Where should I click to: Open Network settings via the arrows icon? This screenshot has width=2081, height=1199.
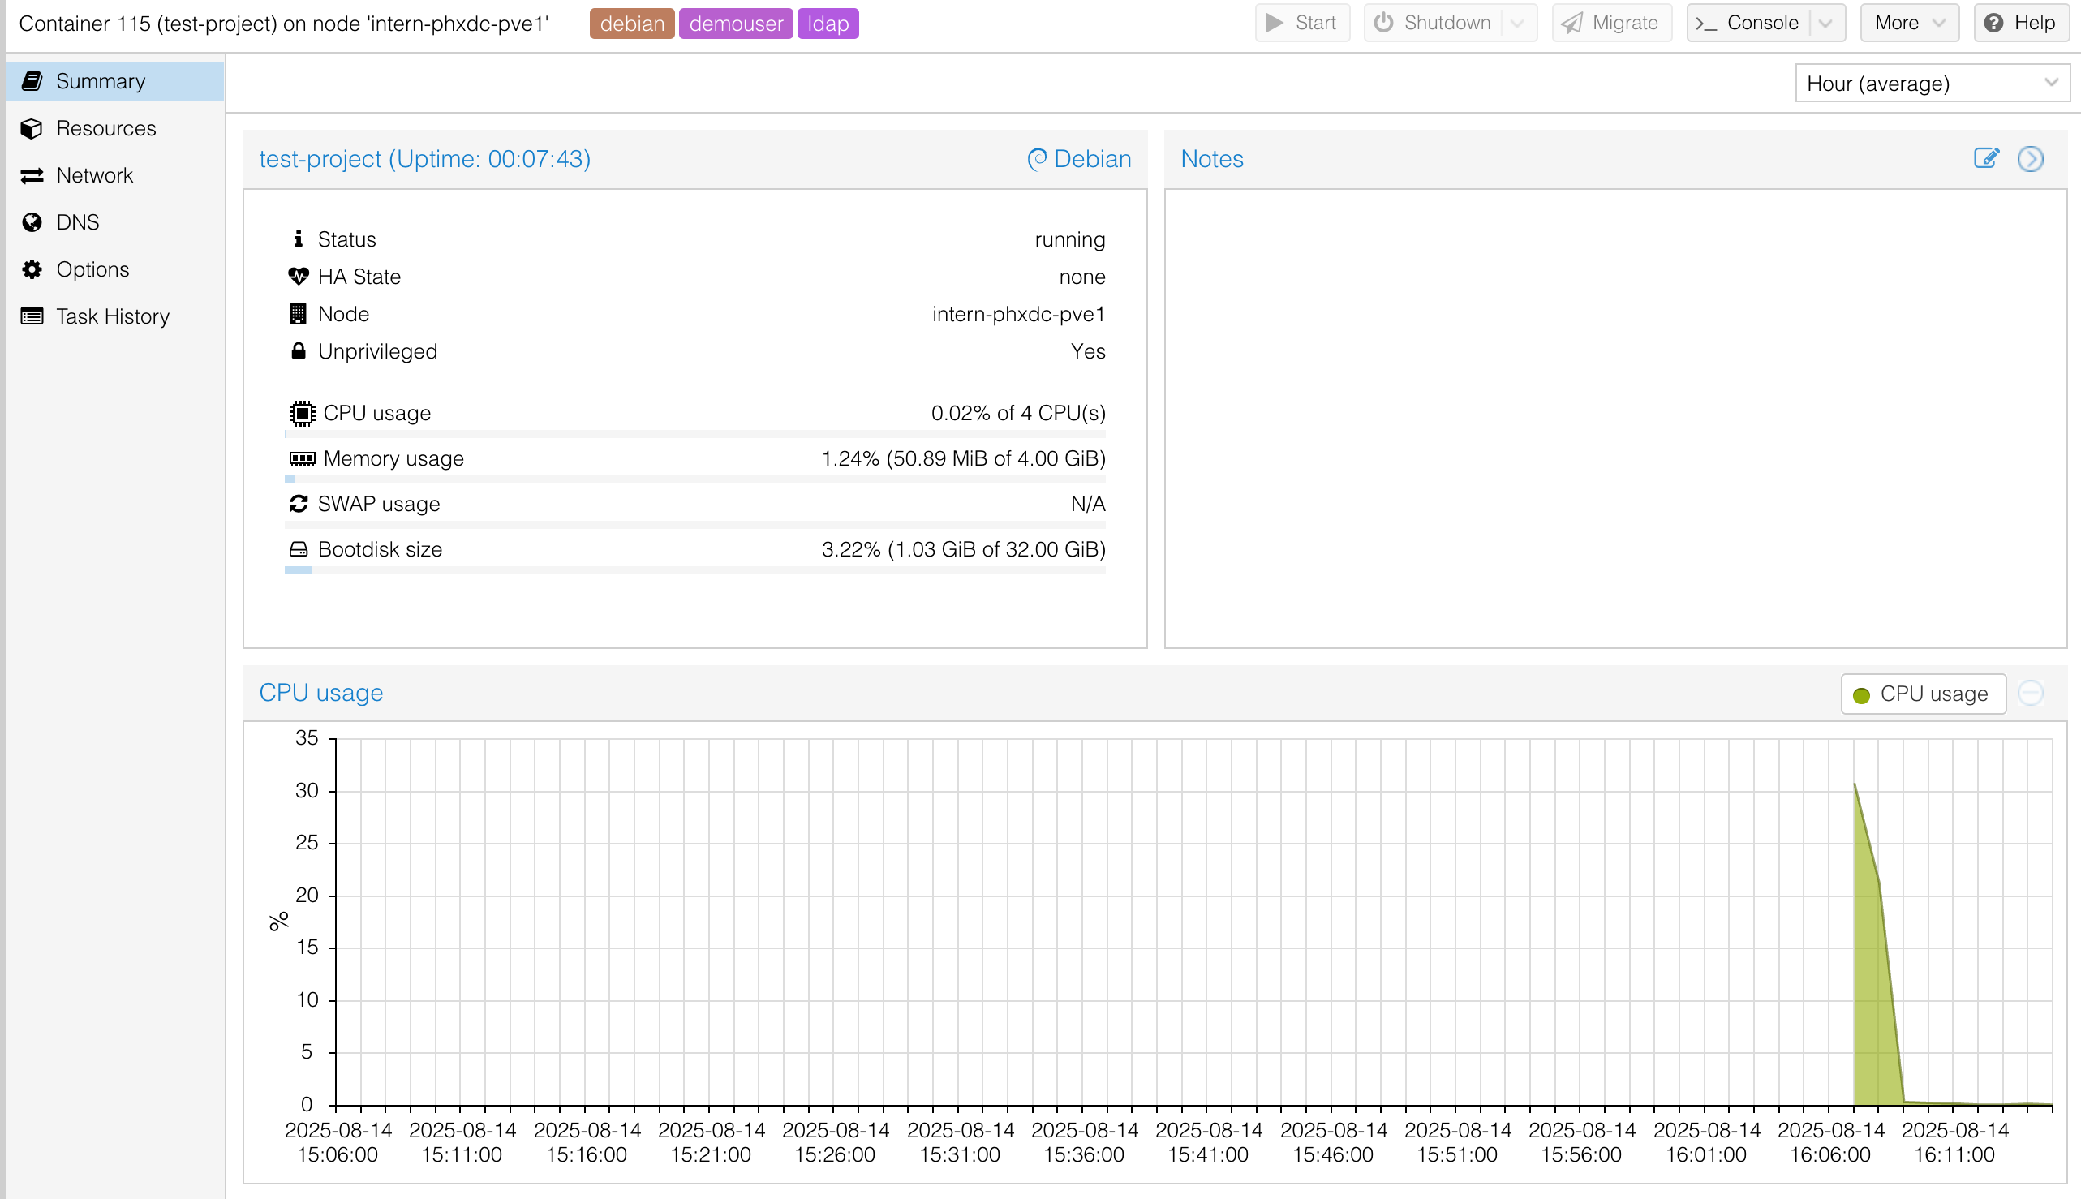point(32,174)
